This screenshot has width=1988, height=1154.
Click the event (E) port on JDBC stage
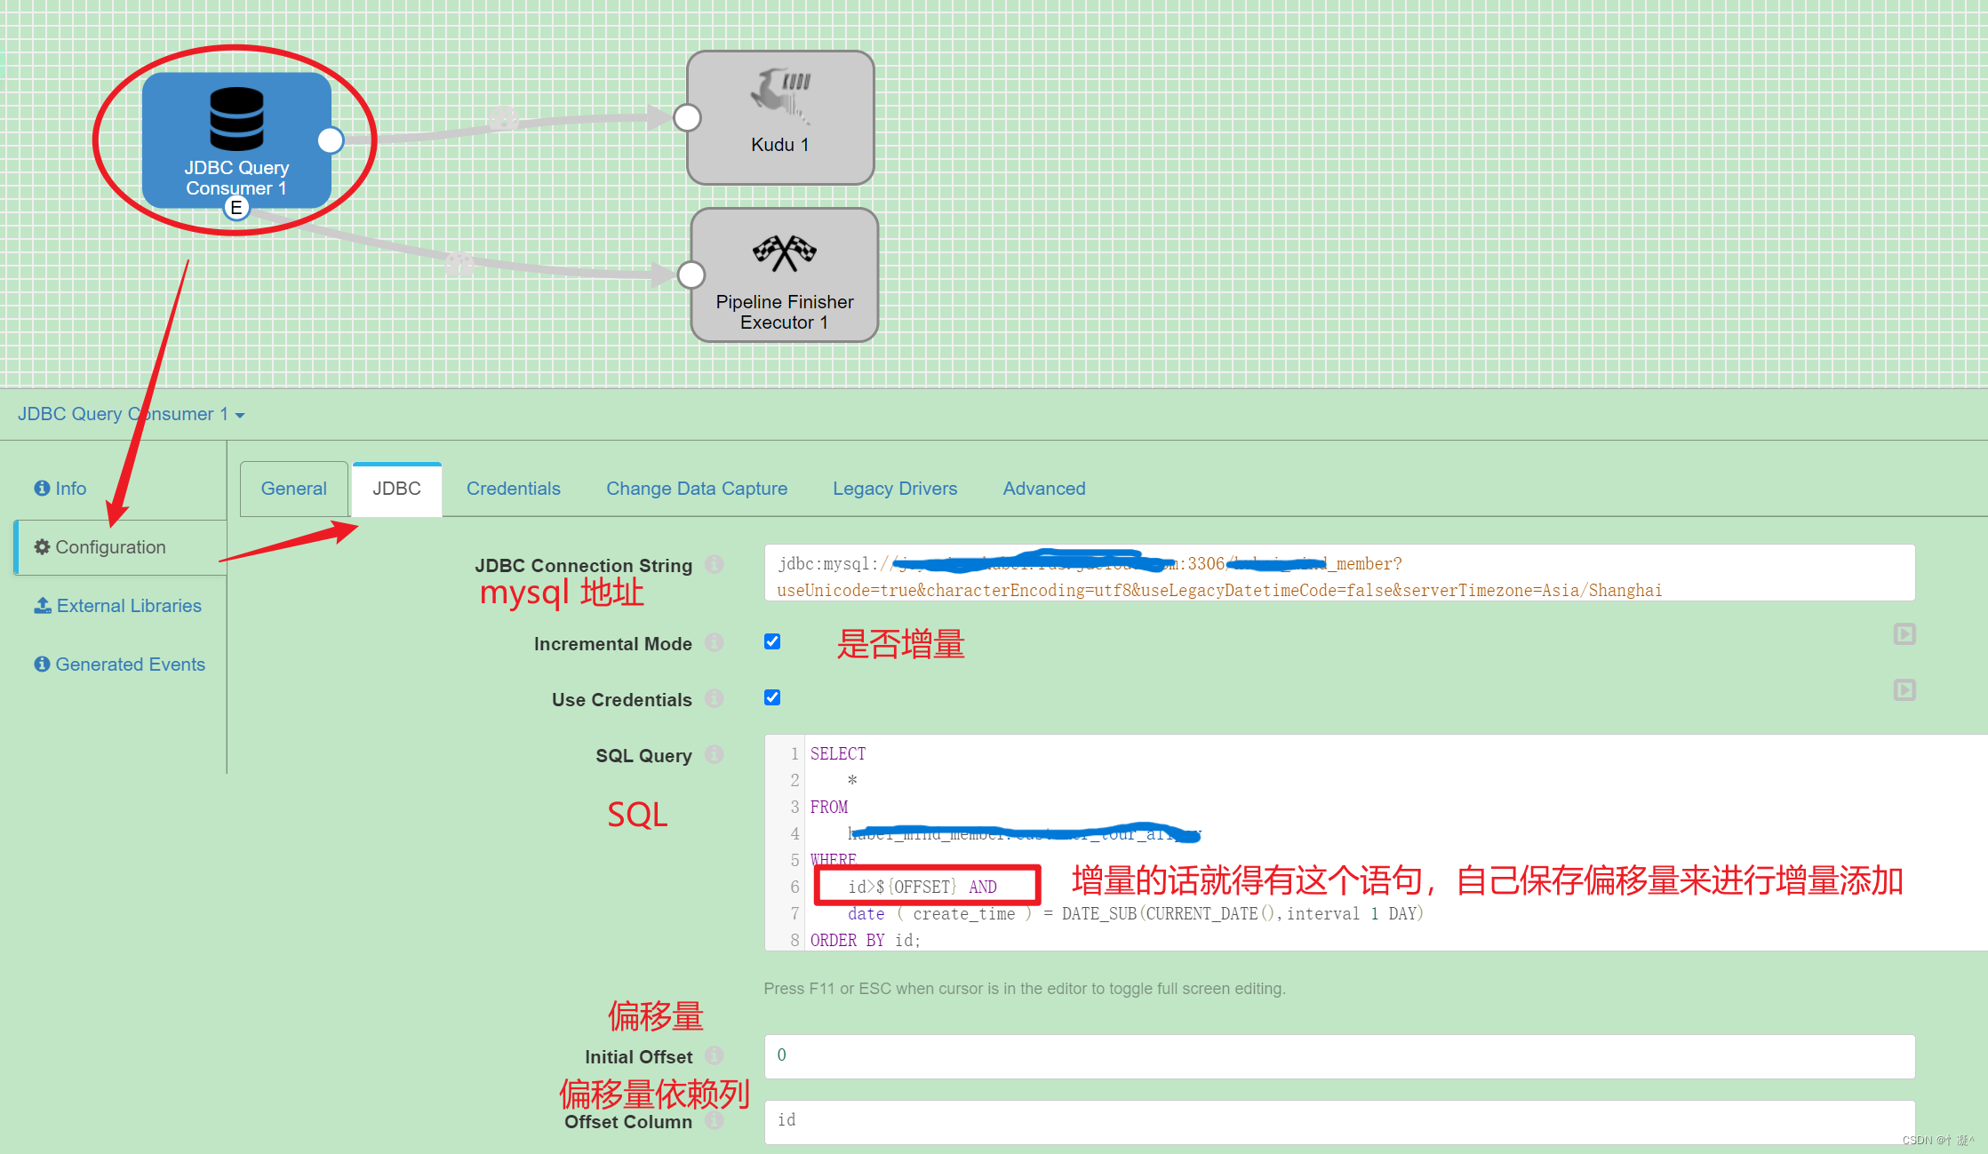(236, 208)
